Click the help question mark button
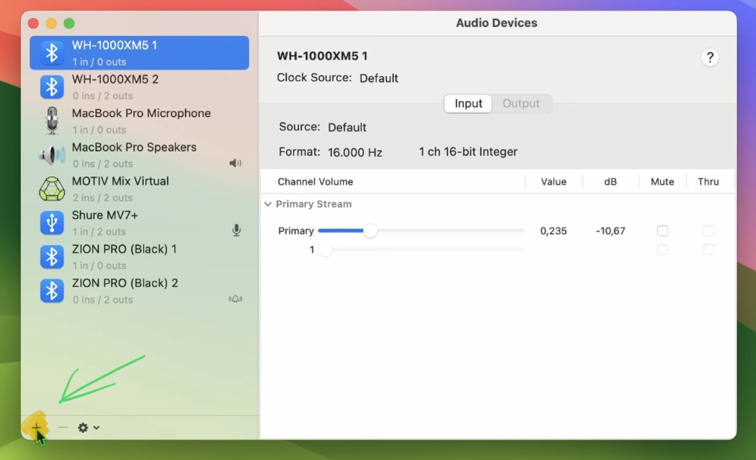 click(710, 57)
